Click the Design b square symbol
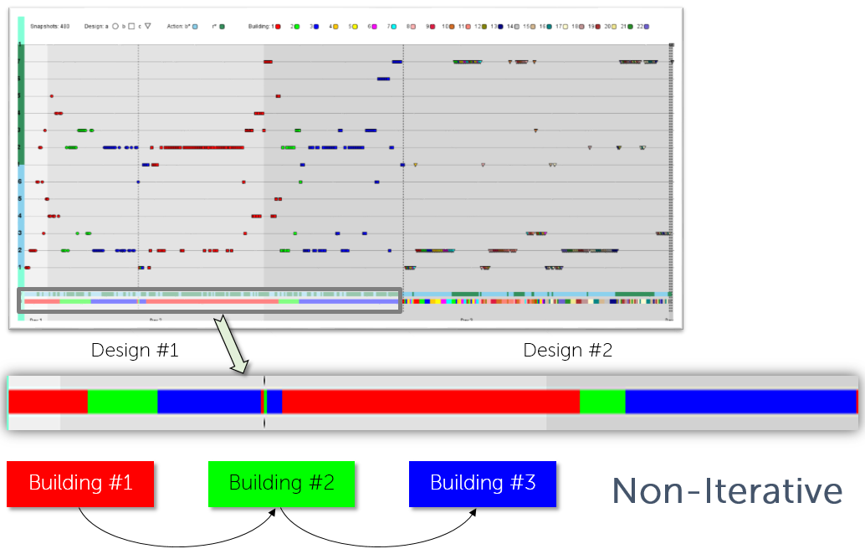The image size is (865, 554). pyautogui.click(x=131, y=27)
